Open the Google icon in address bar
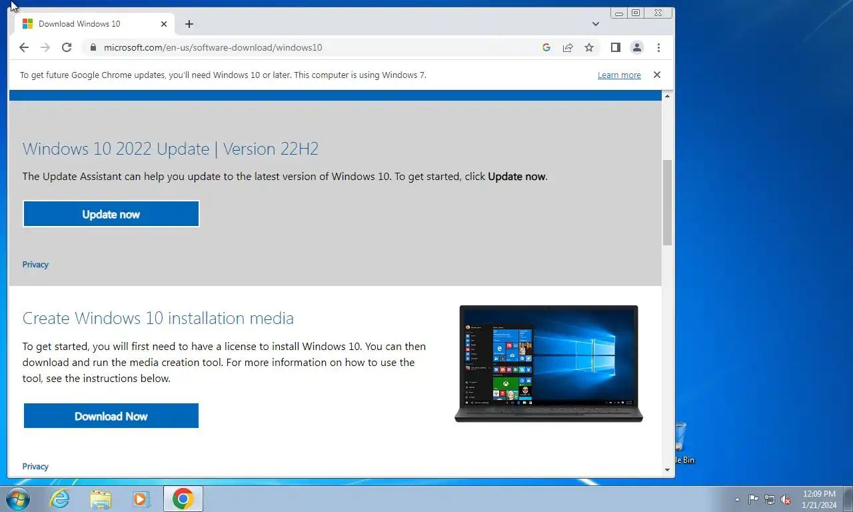 pyautogui.click(x=546, y=47)
